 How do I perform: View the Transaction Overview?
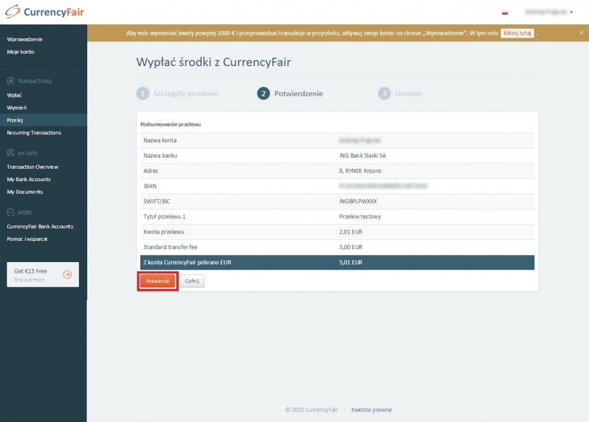[32, 167]
